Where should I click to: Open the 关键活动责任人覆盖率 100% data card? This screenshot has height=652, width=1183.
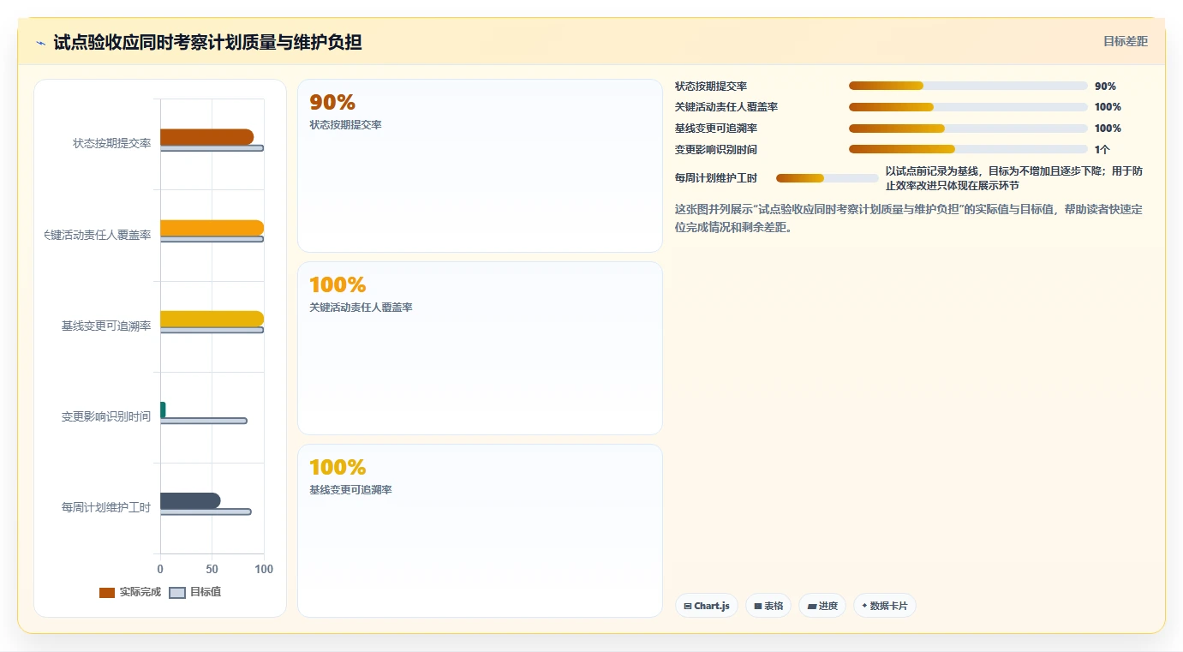tap(480, 349)
